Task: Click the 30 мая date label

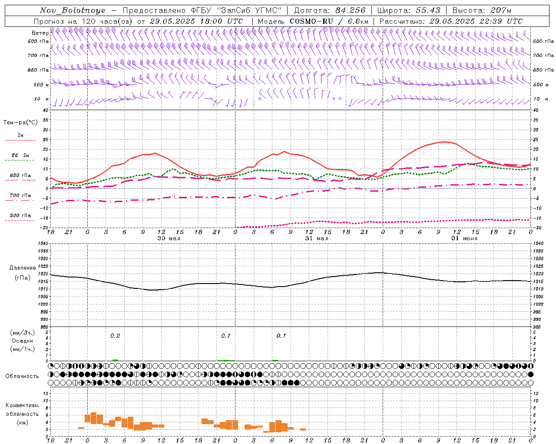Action: [169, 238]
